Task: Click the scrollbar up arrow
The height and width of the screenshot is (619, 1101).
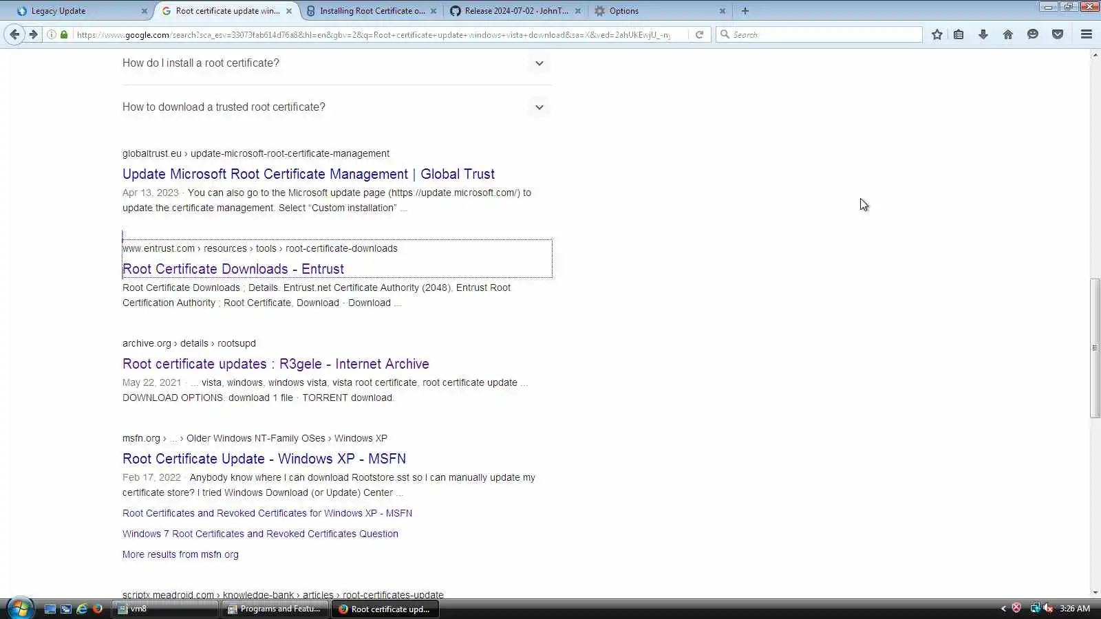Action: coord(1095,54)
